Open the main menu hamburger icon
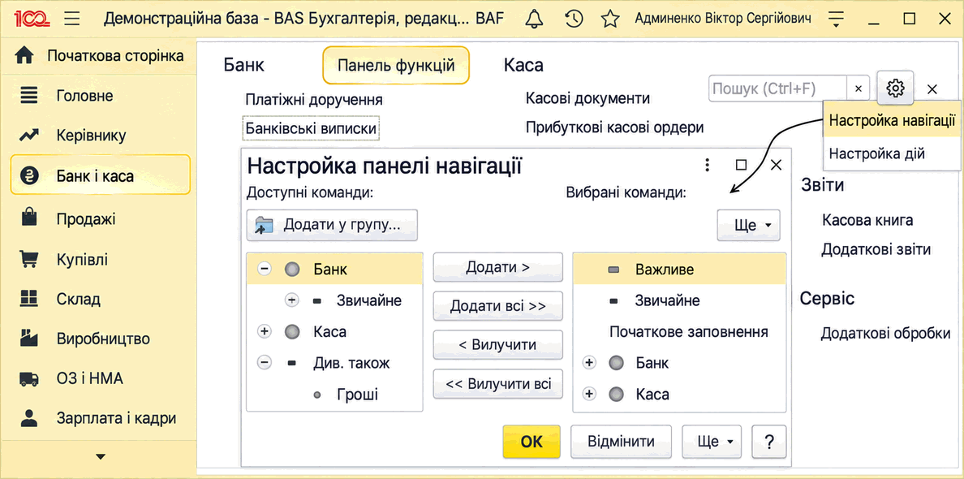The image size is (964, 479). coord(72,19)
